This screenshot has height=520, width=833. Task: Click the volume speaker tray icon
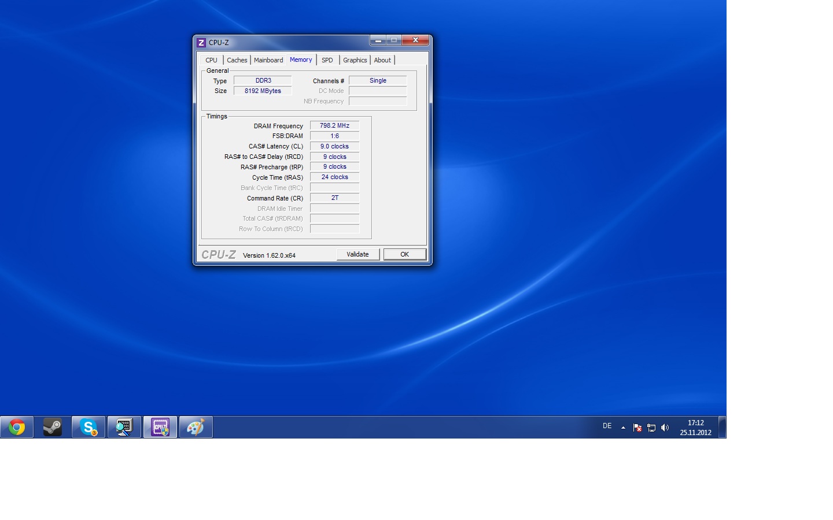point(665,428)
